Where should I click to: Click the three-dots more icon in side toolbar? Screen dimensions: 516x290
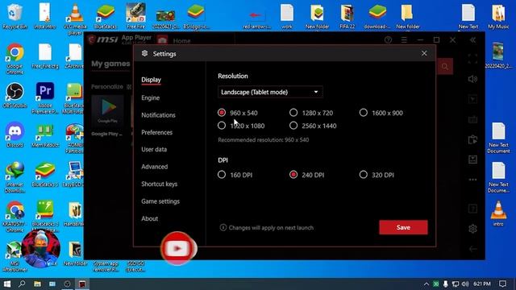(472, 180)
